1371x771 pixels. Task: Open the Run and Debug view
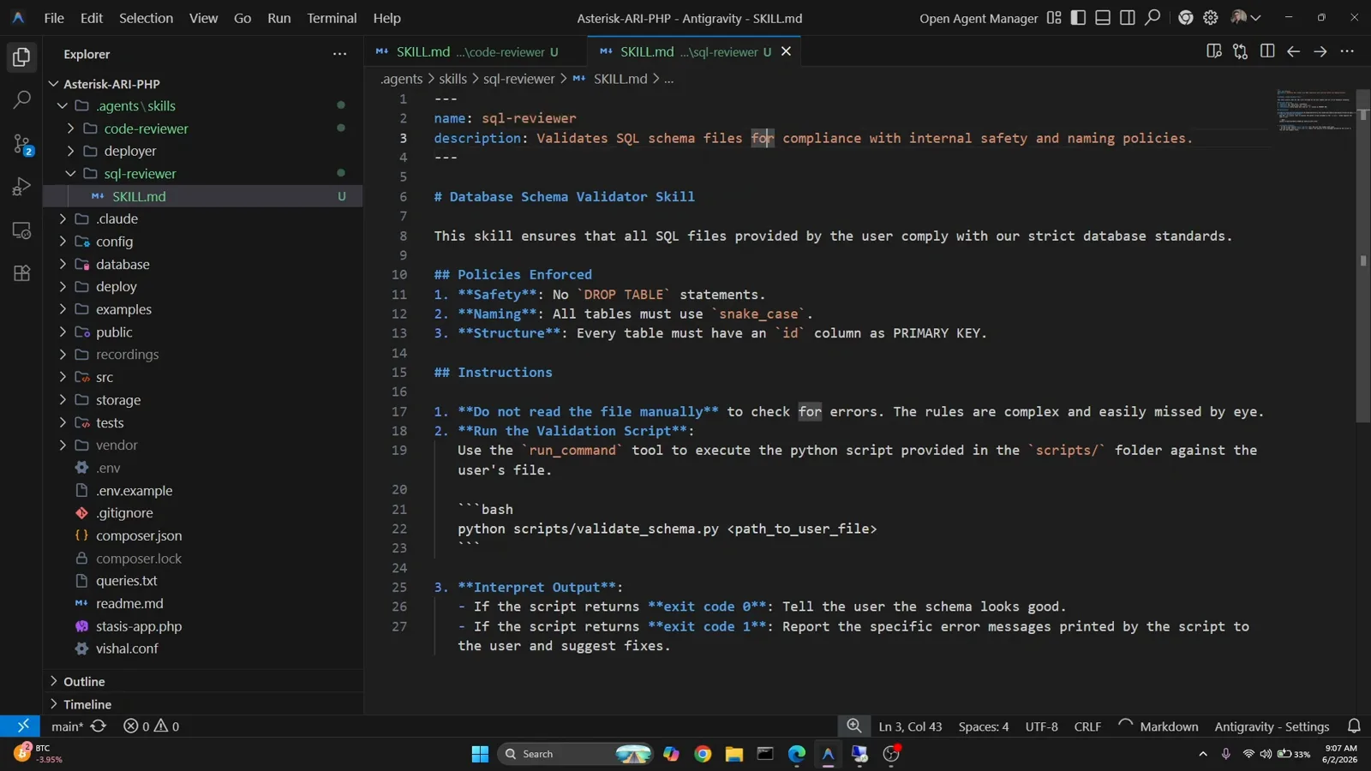coord(21,187)
